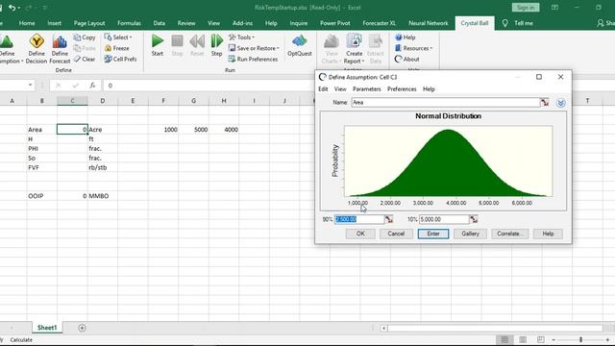Screen dimensions: 615x346
Task: Adjust the zoom slider in status bar
Action: (x=580, y=339)
